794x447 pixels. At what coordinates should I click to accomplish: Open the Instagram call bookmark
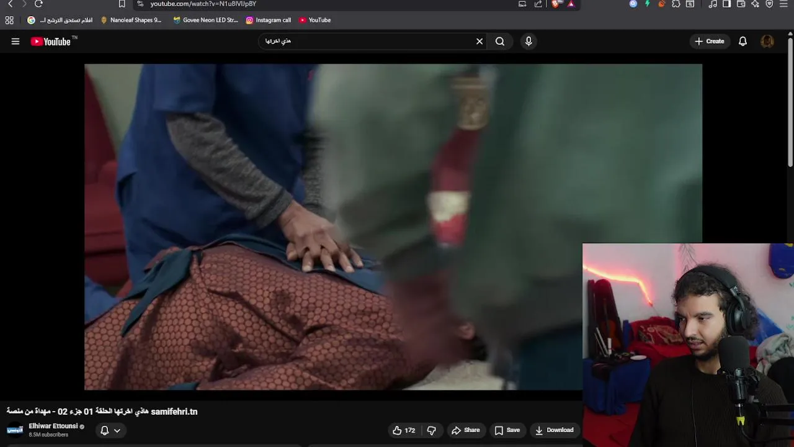pyautogui.click(x=269, y=20)
